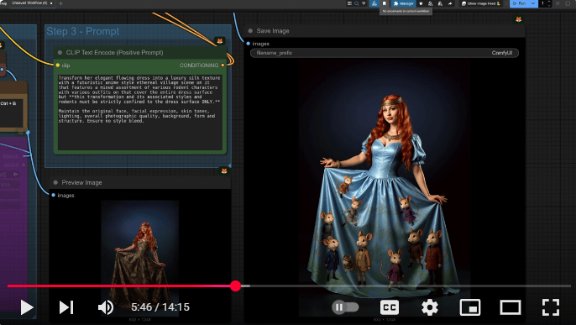Screen dimensions: 576x325
Task: Collapse the CLIP Text Encode node dot
Action: 60,53
